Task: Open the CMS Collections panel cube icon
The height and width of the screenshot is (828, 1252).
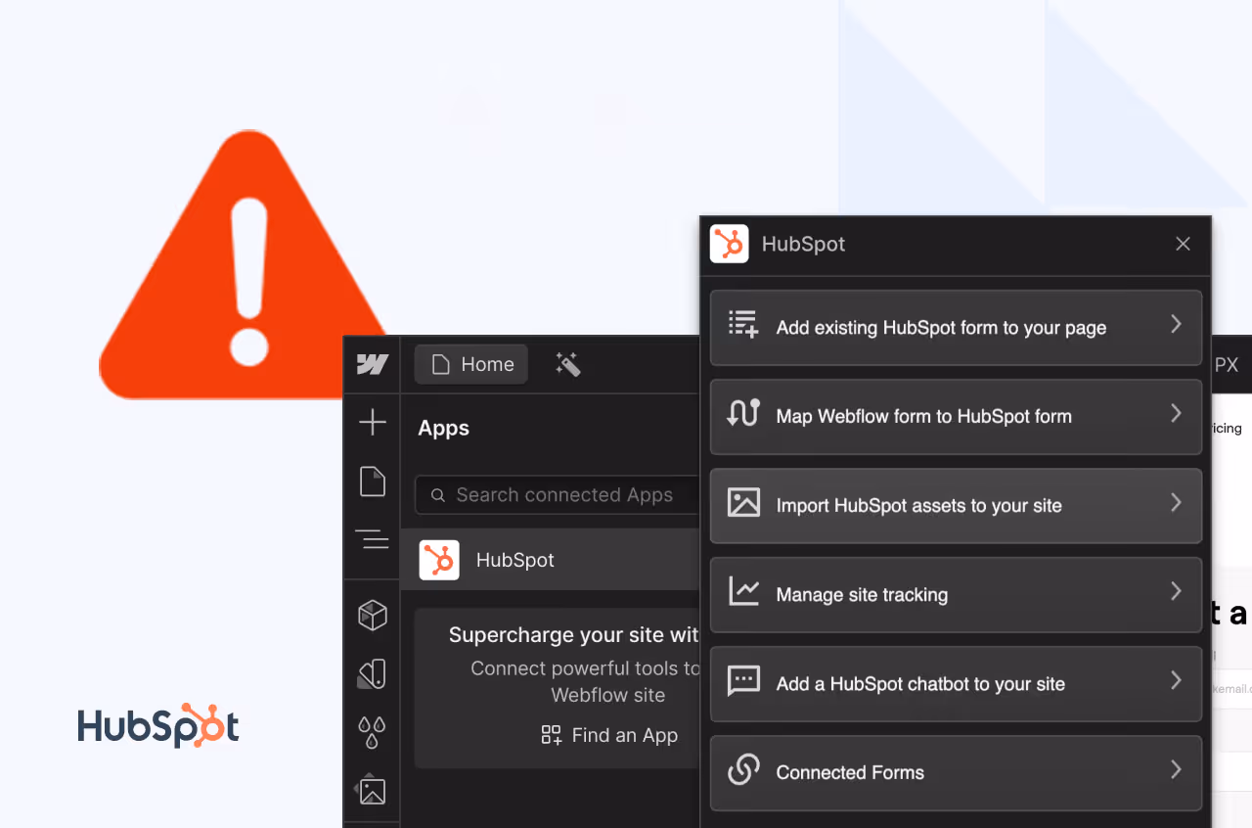Action: pos(372,615)
